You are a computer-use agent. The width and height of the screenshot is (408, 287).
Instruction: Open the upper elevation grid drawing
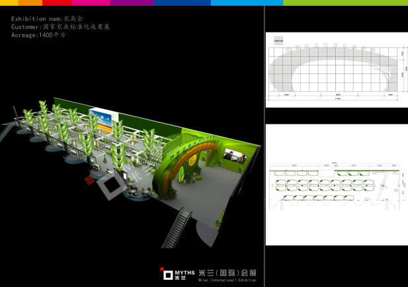(x=336, y=69)
